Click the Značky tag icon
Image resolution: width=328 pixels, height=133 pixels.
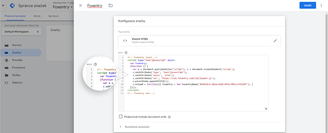(6, 53)
